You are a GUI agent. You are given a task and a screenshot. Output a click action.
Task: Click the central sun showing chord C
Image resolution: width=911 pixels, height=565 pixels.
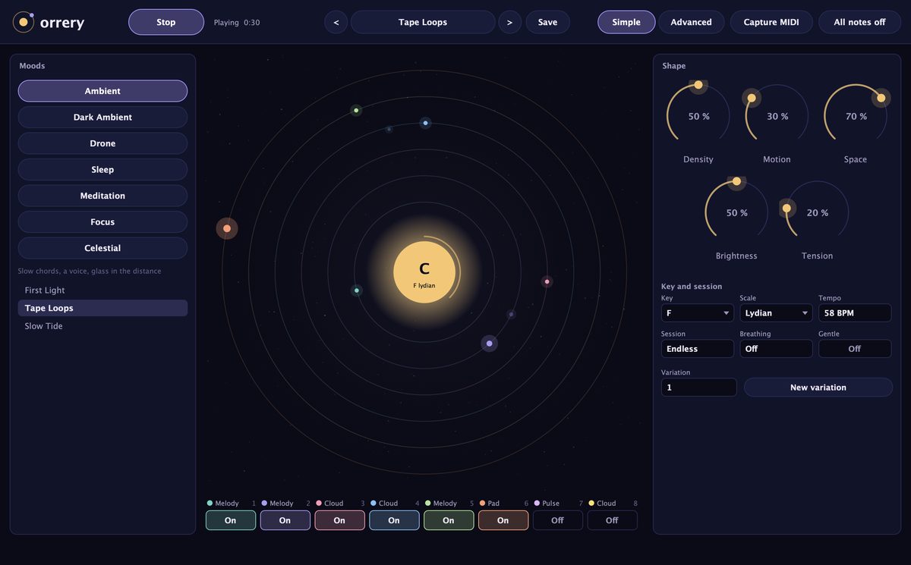424,272
